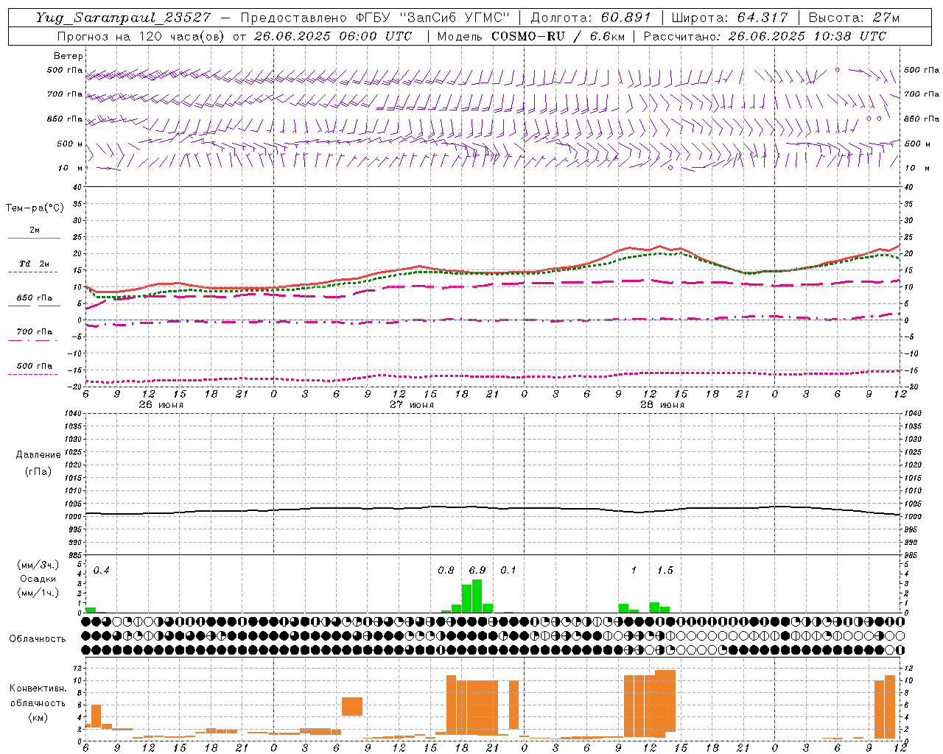Click the '27 июня' date label
Image resolution: width=943 pixels, height=754 pixels.
[x=412, y=405]
